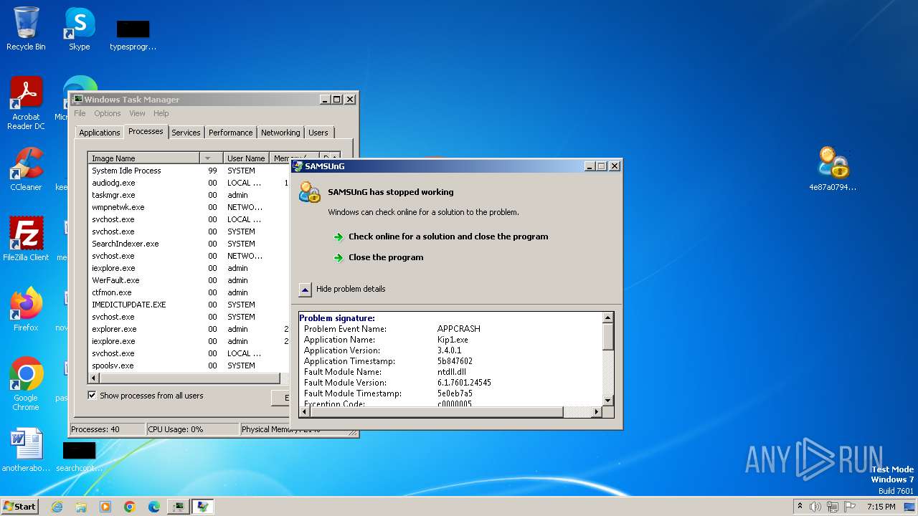Launch media player from the taskbar
Screen dimensions: 918x516
click(x=105, y=507)
